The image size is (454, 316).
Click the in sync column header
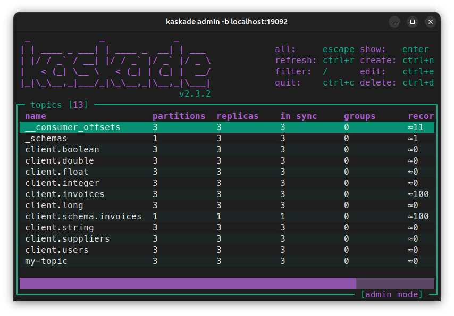point(299,116)
